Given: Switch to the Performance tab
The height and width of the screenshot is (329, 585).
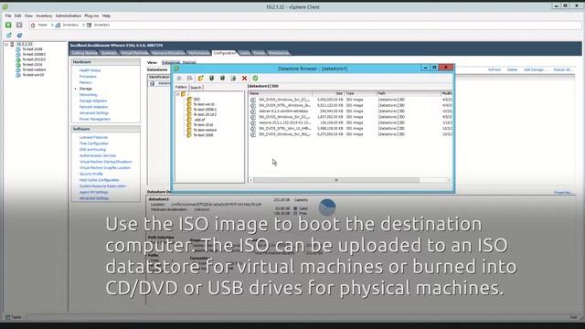Looking at the screenshot, I should (198, 53).
